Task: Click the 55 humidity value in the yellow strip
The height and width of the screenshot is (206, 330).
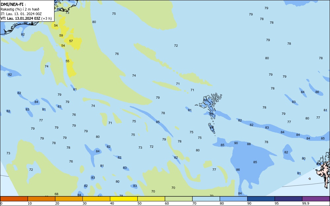Action: click(67, 61)
